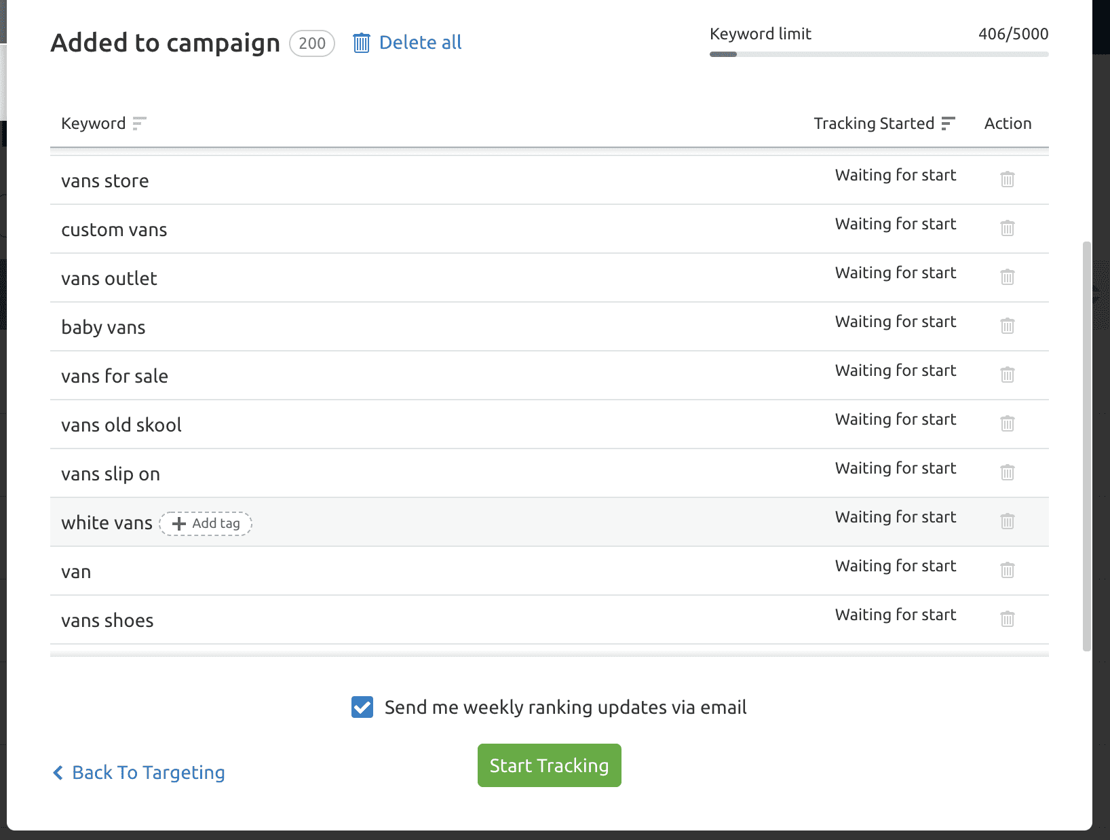The height and width of the screenshot is (840, 1110).
Task: Delete the "baby vans" keyword via trash icon
Action: pyautogui.click(x=1007, y=326)
